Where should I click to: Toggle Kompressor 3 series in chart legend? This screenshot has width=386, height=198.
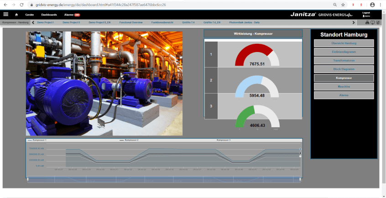(223, 140)
